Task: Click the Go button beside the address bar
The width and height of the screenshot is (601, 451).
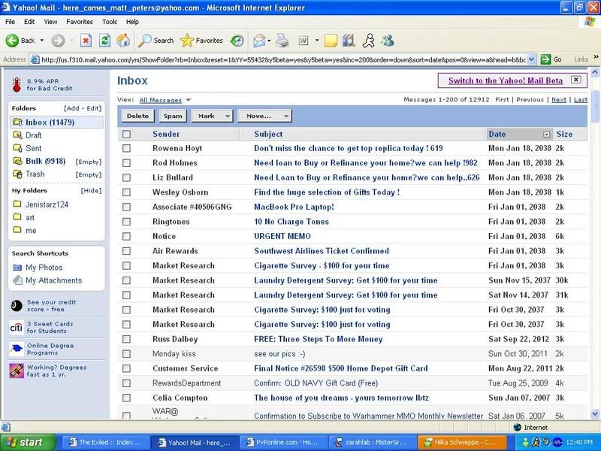Action: (x=551, y=59)
